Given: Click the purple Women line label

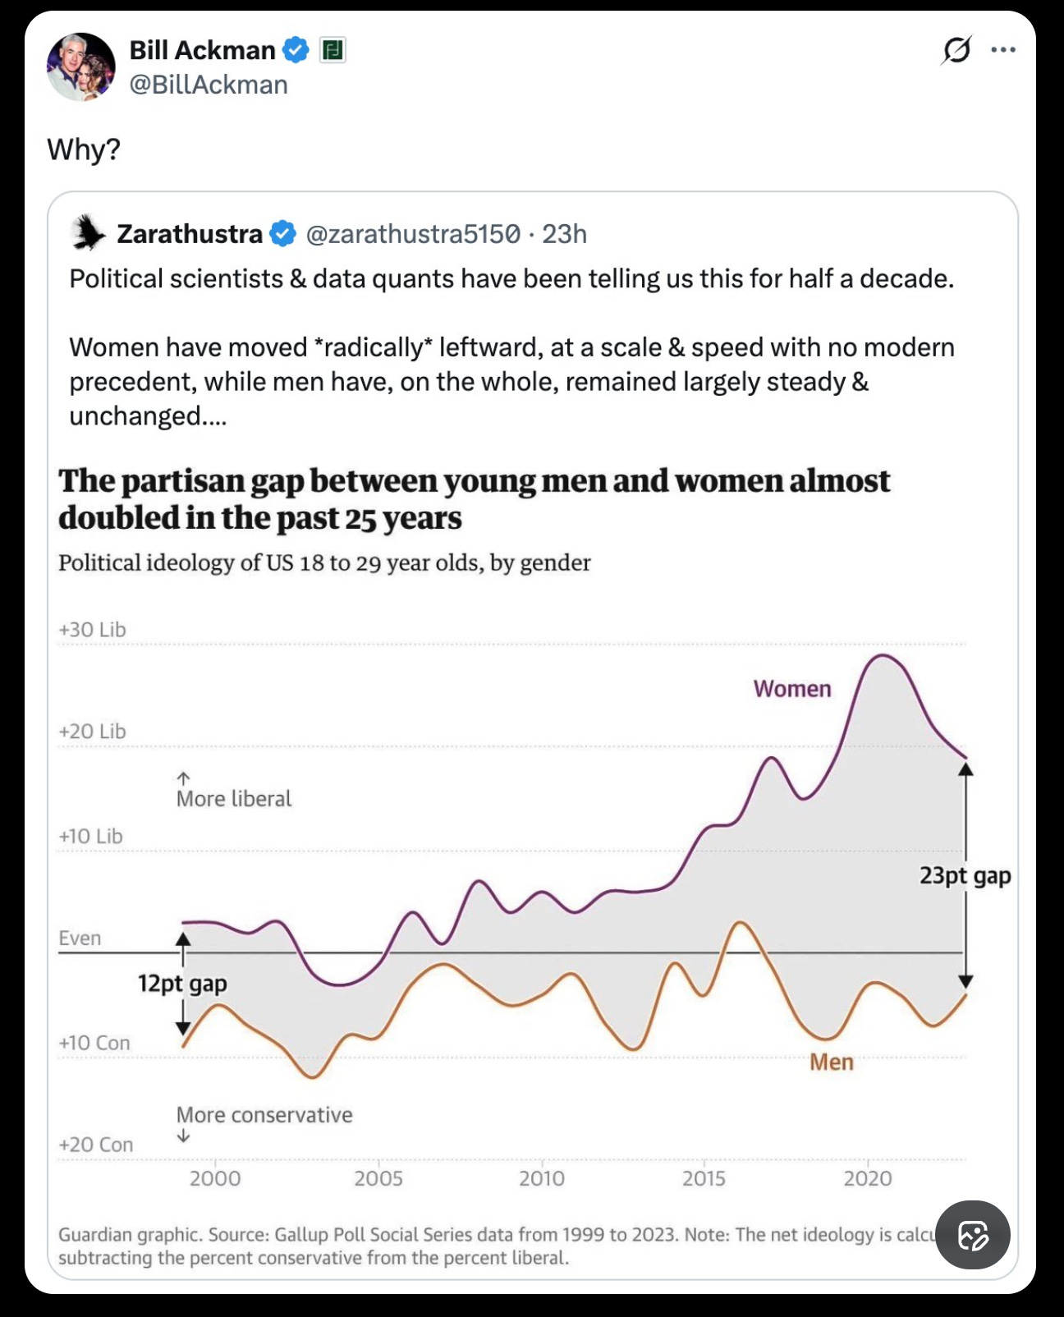Looking at the screenshot, I should [x=792, y=689].
